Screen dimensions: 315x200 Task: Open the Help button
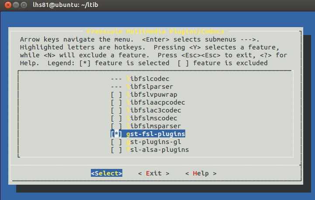[x=201, y=173]
